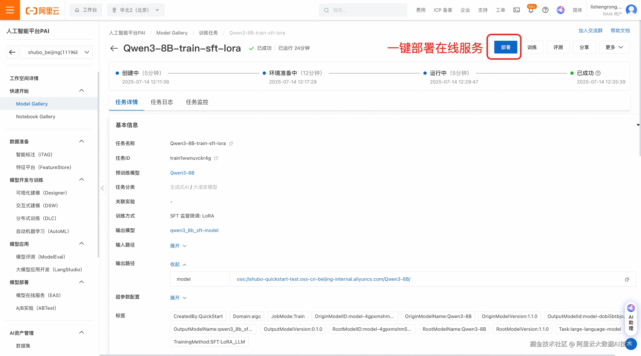Viewport: 641px width, 356px height.
Task: Collapse the 数据准备 section
Action: pyautogui.click(x=82, y=141)
